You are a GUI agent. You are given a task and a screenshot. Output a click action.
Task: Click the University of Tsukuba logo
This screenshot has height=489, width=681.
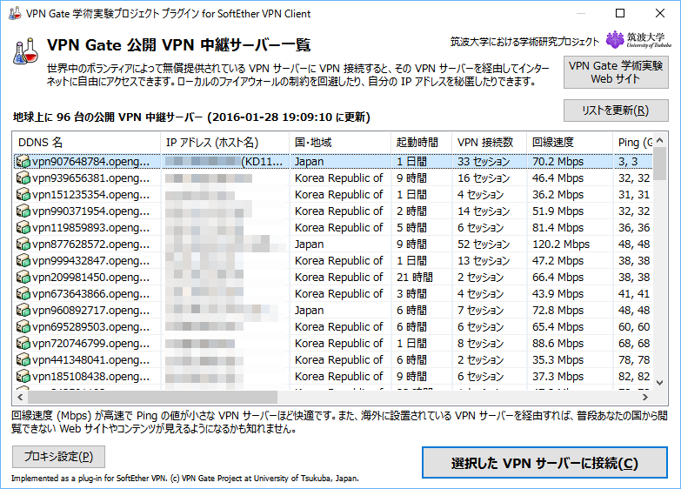(x=638, y=40)
